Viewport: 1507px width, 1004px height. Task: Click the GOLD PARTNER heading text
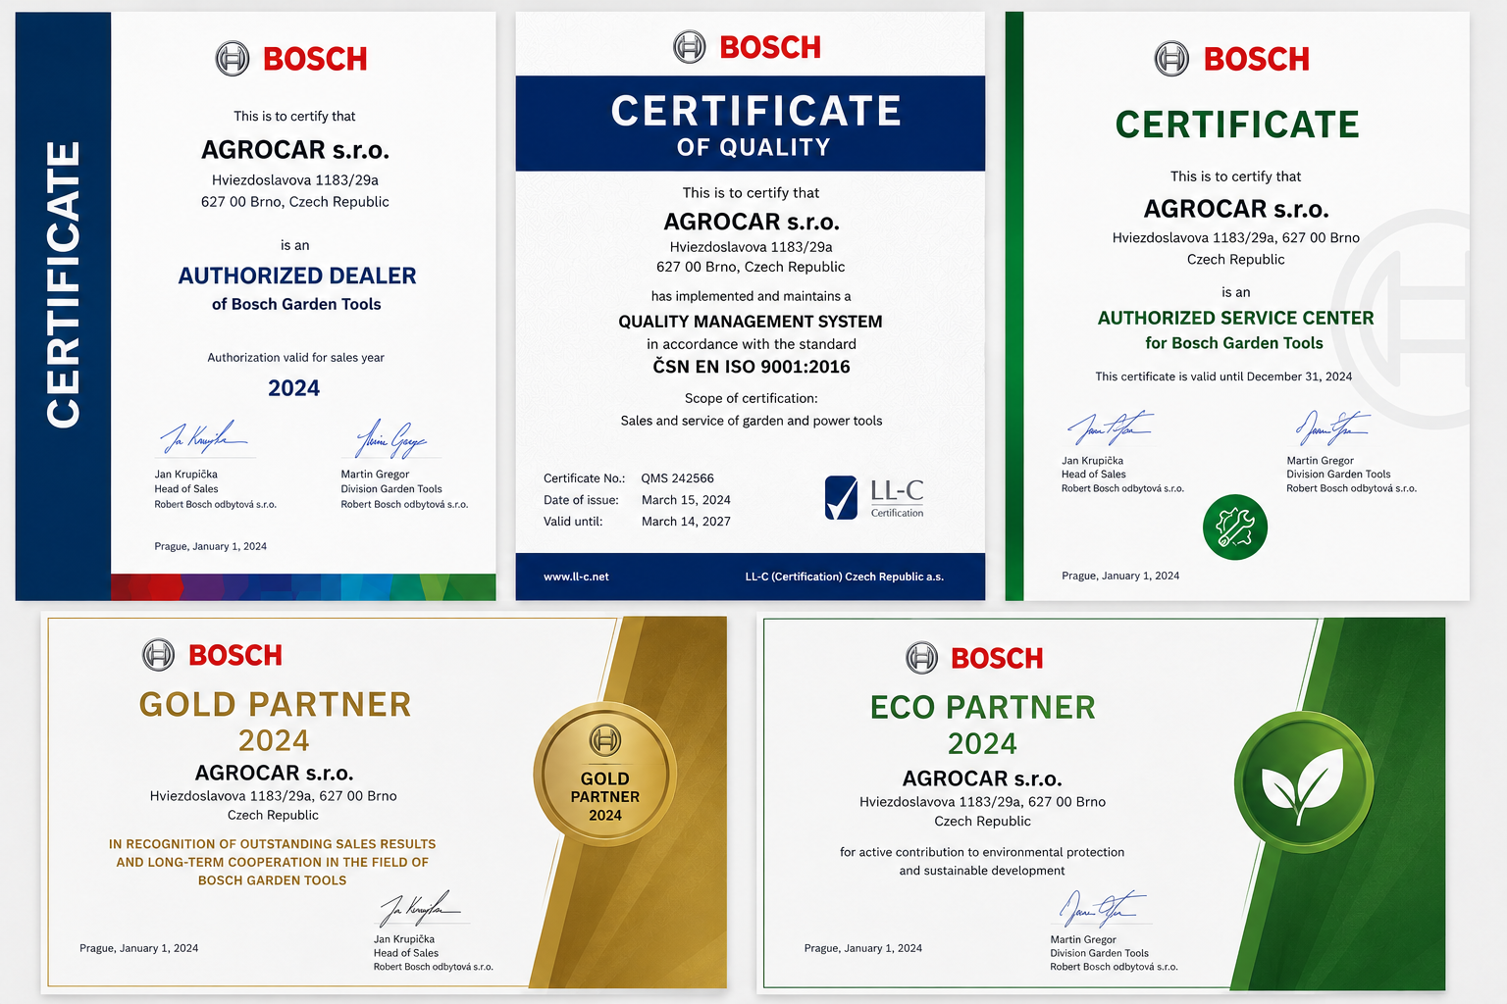[276, 704]
